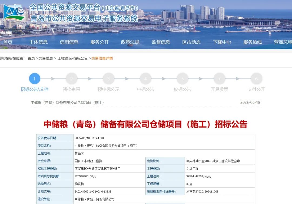
Task: Click the blue step 1 circle
Action: [35, 79]
